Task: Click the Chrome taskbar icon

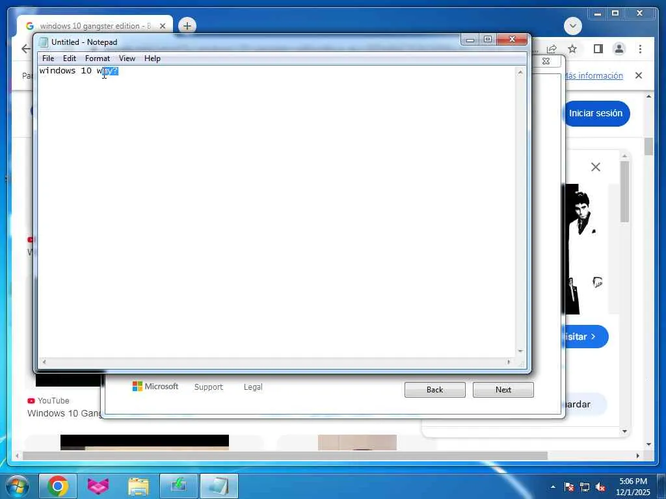Action: click(x=58, y=486)
